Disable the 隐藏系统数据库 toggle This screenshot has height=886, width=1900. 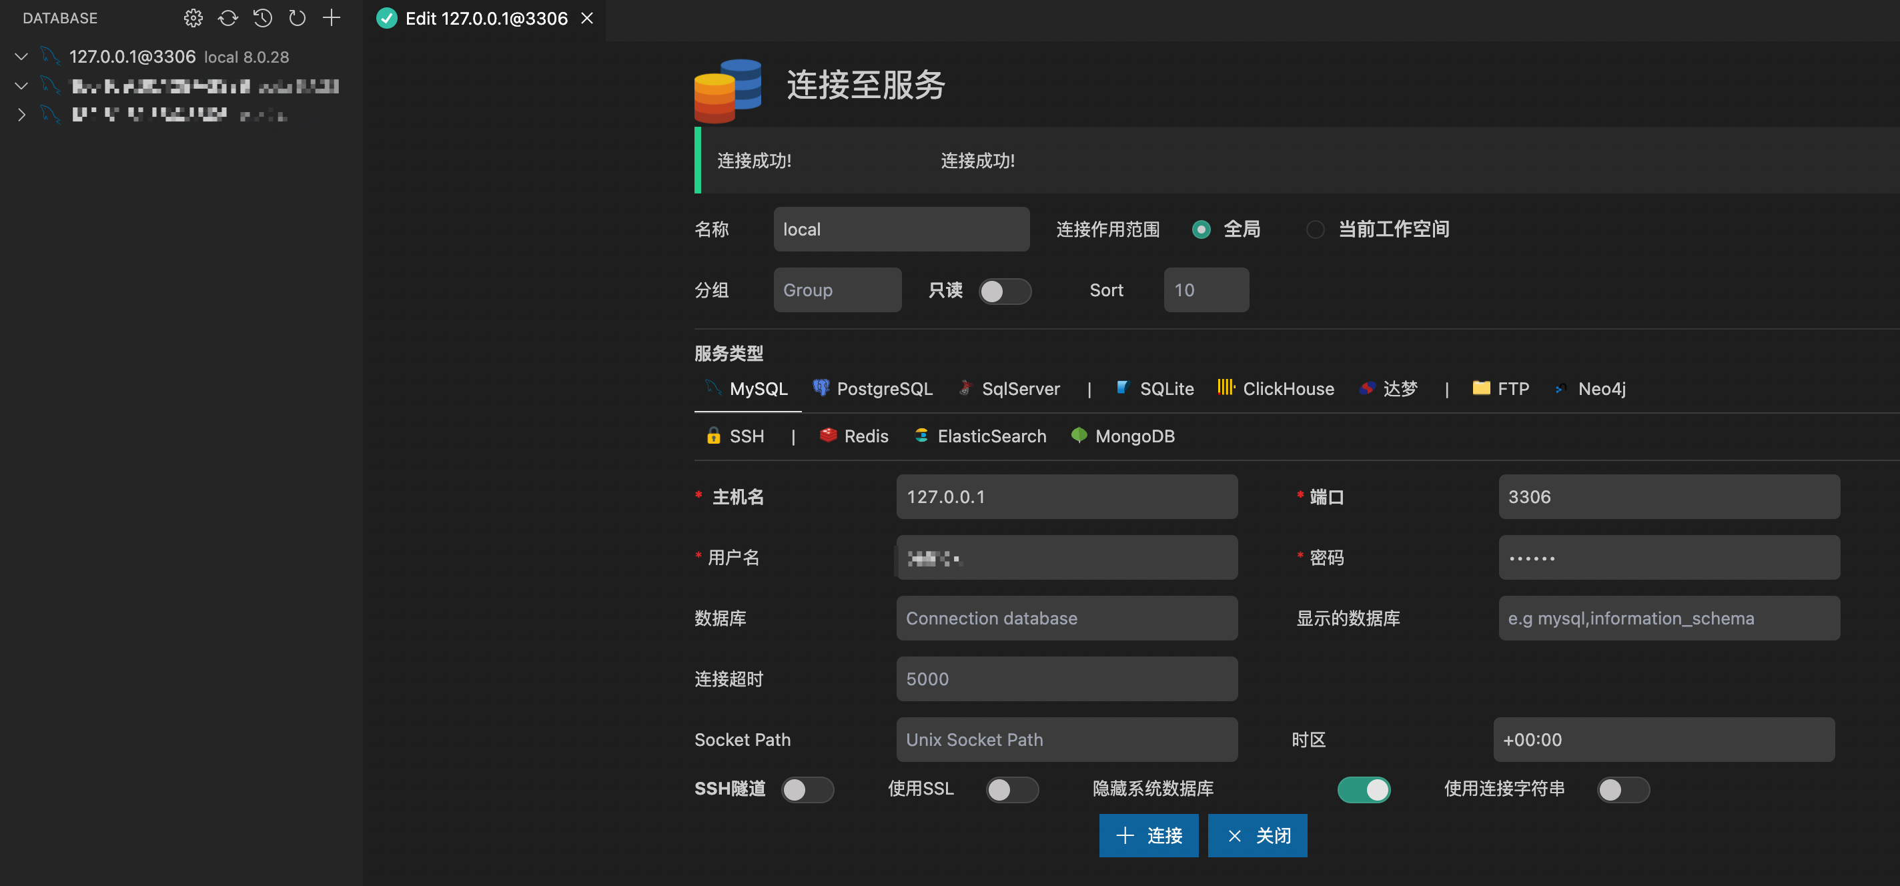tap(1364, 789)
